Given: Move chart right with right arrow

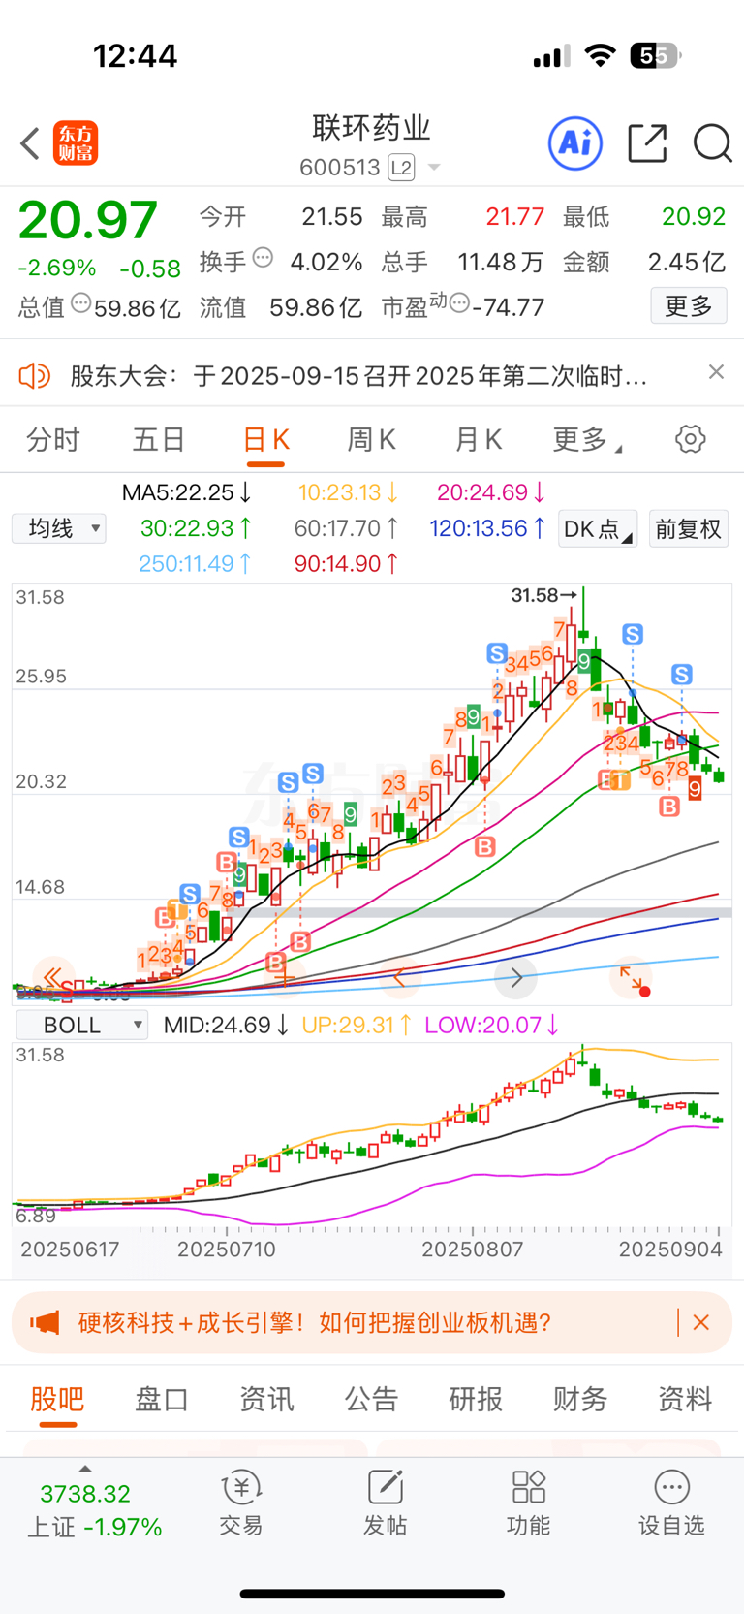Looking at the screenshot, I should click(516, 977).
